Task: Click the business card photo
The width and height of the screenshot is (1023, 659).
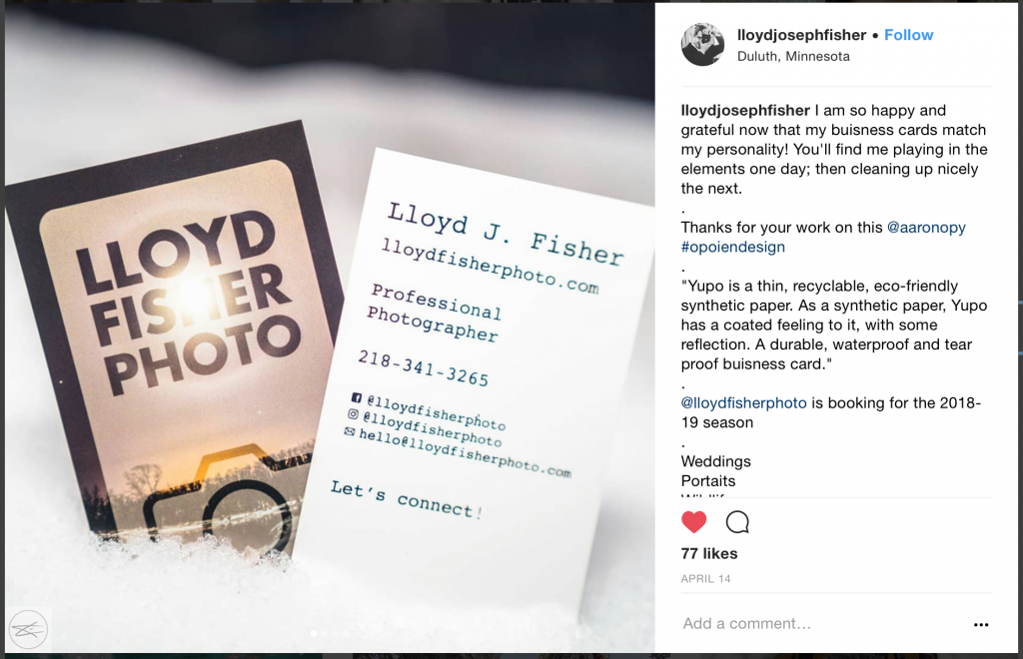Action: 330,326
